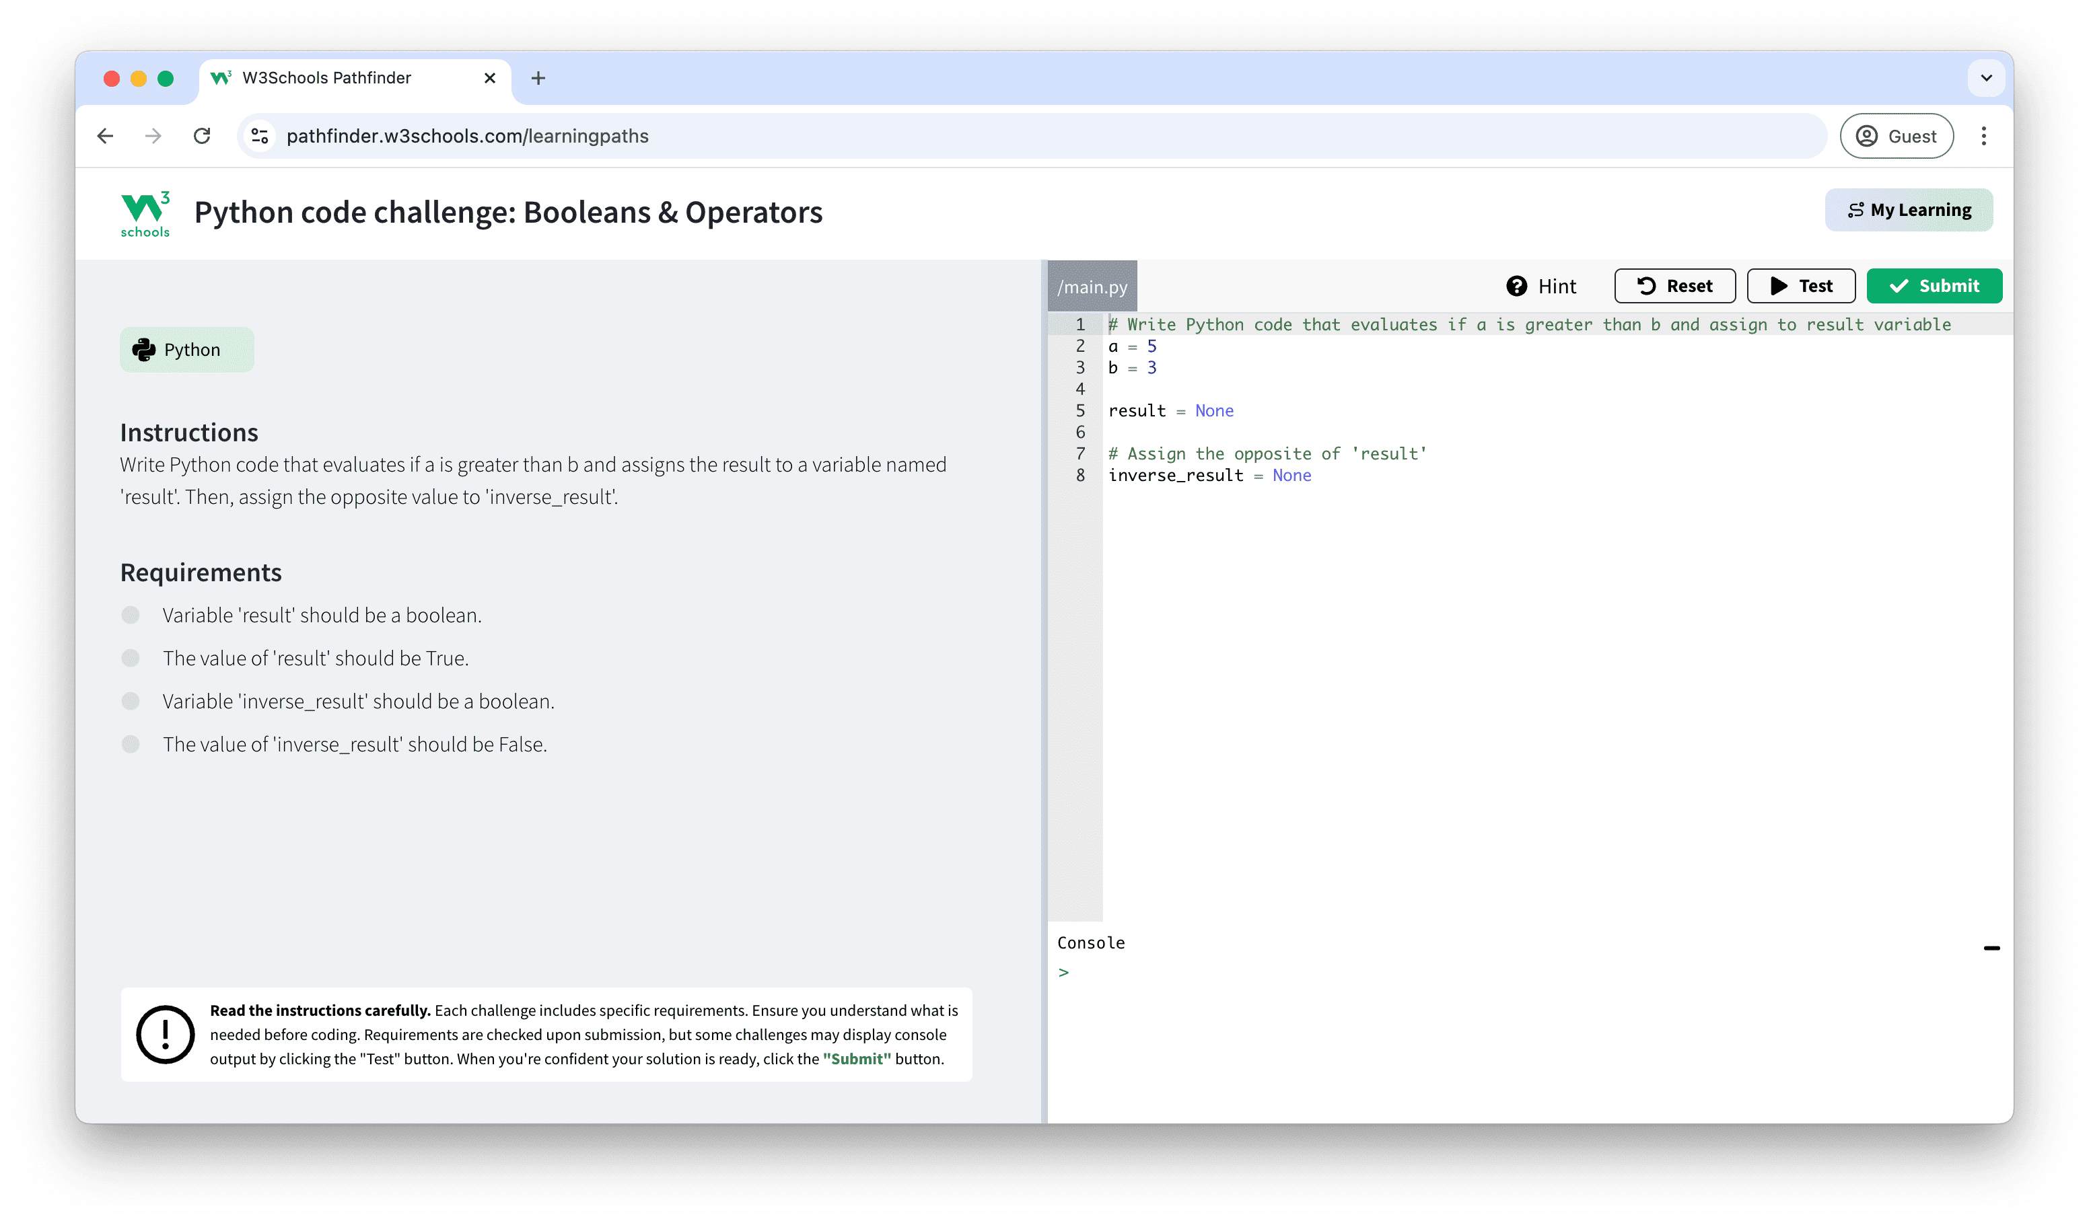Image resolution: width=2089 pixels, height=1223 pixels.
Task: Submit the code solution
Action: pyautogui.click(x=1933, y=286)
